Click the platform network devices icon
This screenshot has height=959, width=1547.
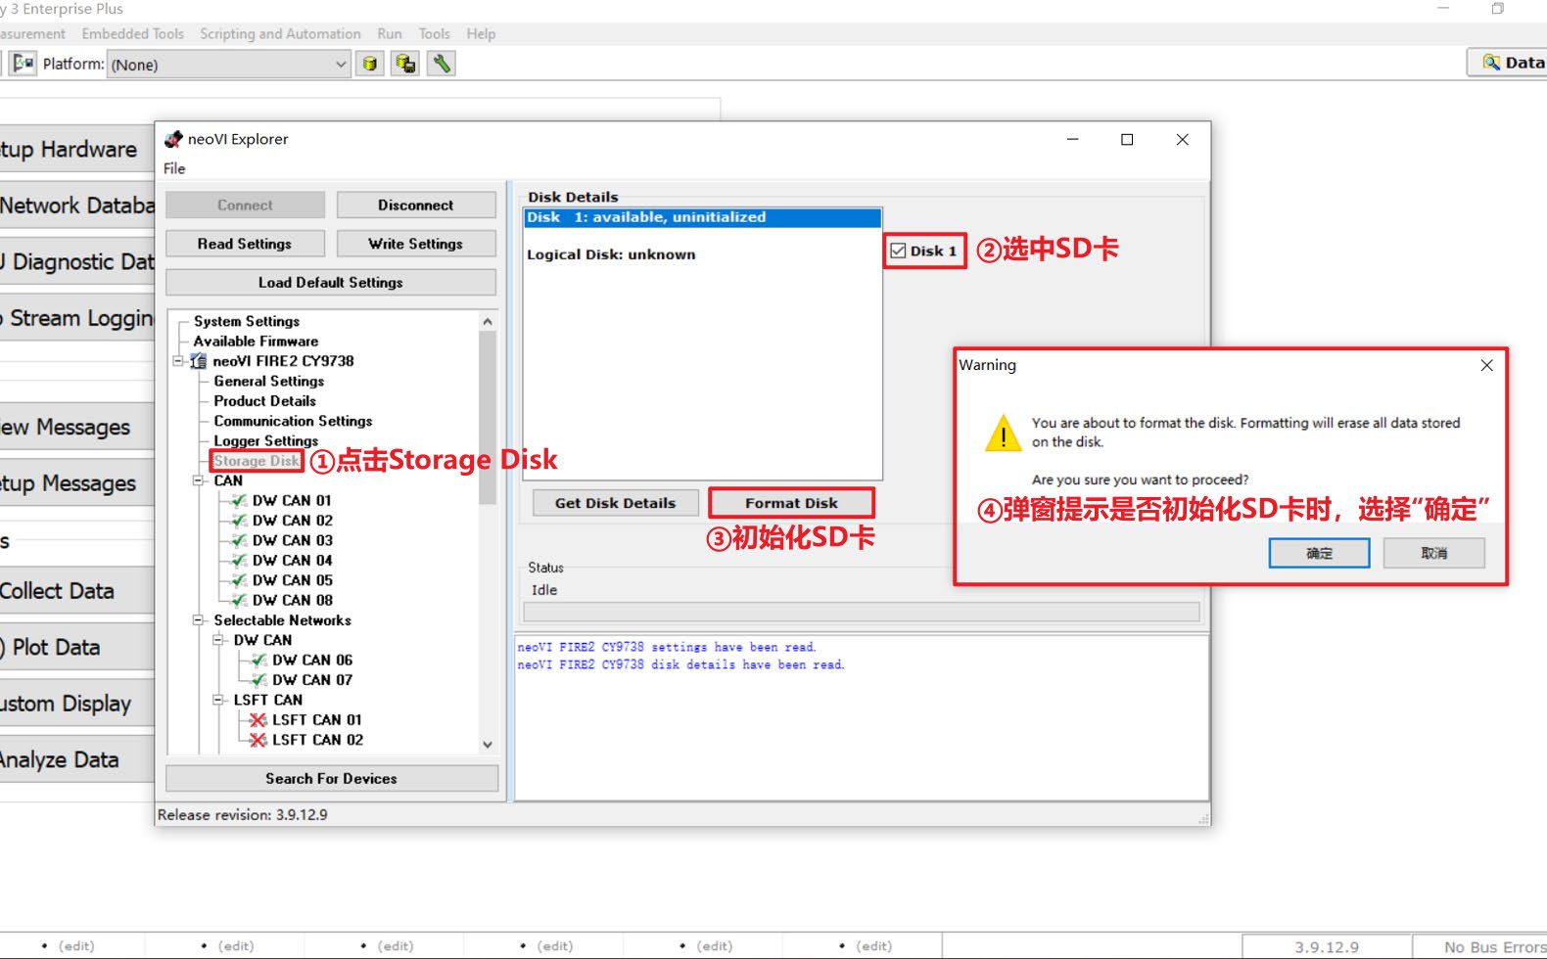[x=405, y=64]
